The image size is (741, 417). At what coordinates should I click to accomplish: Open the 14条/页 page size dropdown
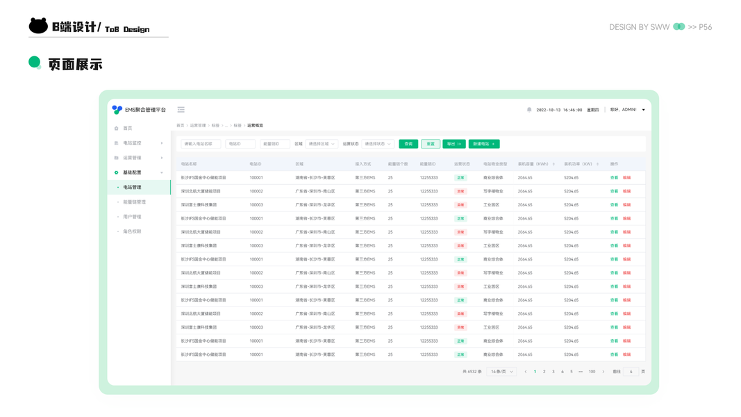pos(501,372)
